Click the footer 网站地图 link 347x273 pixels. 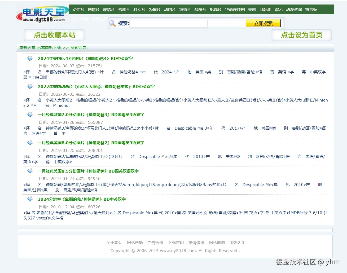(217, 243)
